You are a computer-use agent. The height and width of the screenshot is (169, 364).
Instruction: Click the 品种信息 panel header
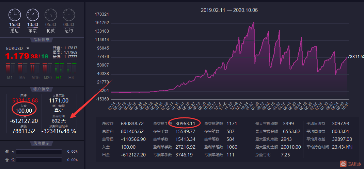(42, 40)
